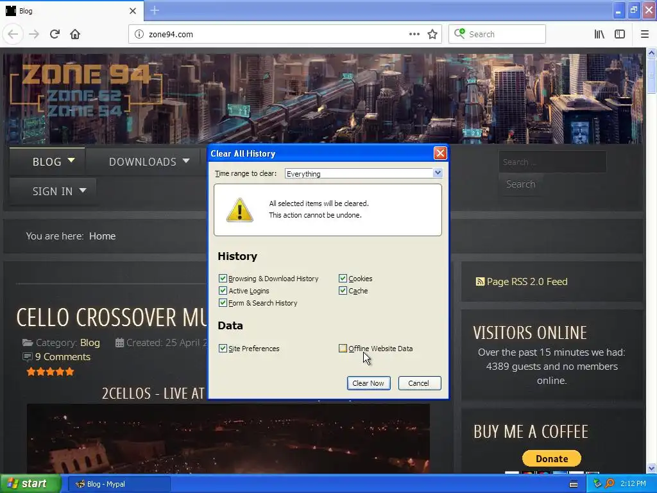Uncheck the Cookies checkbox

tap(343, 279)
